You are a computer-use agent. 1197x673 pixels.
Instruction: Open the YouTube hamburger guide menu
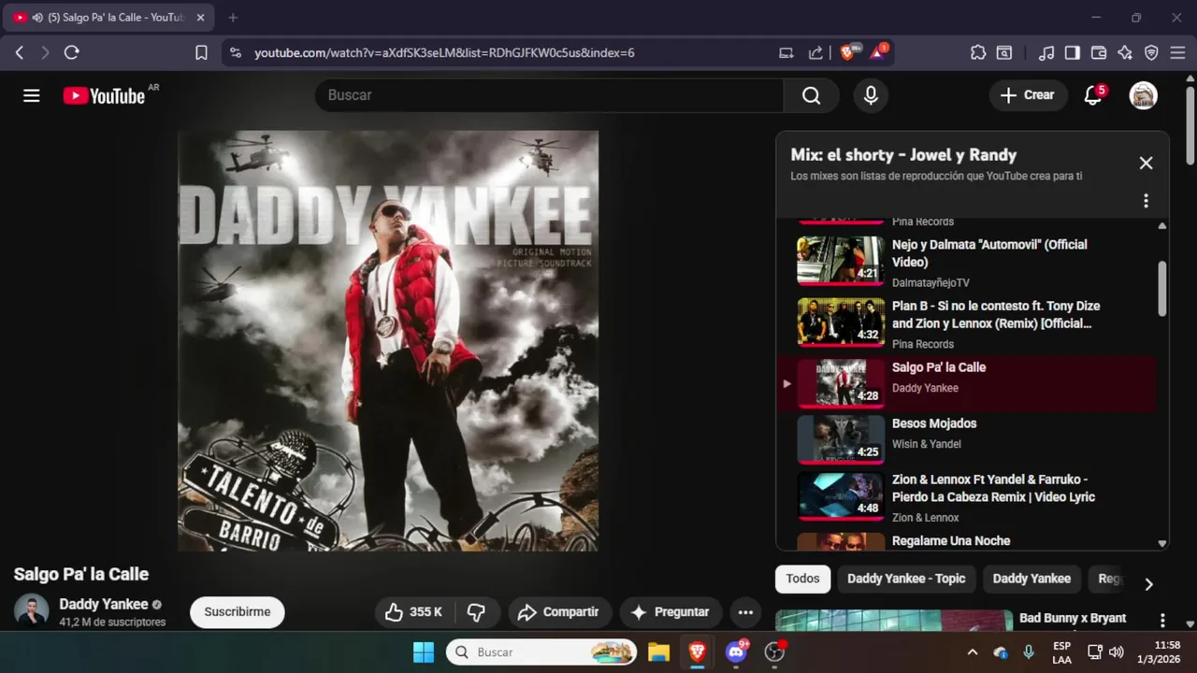coord(32,95)
